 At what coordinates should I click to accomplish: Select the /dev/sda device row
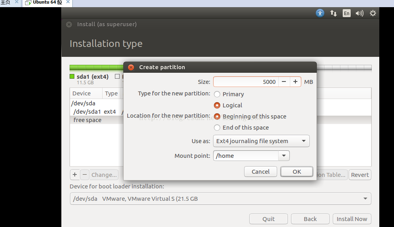click(97, 103)
